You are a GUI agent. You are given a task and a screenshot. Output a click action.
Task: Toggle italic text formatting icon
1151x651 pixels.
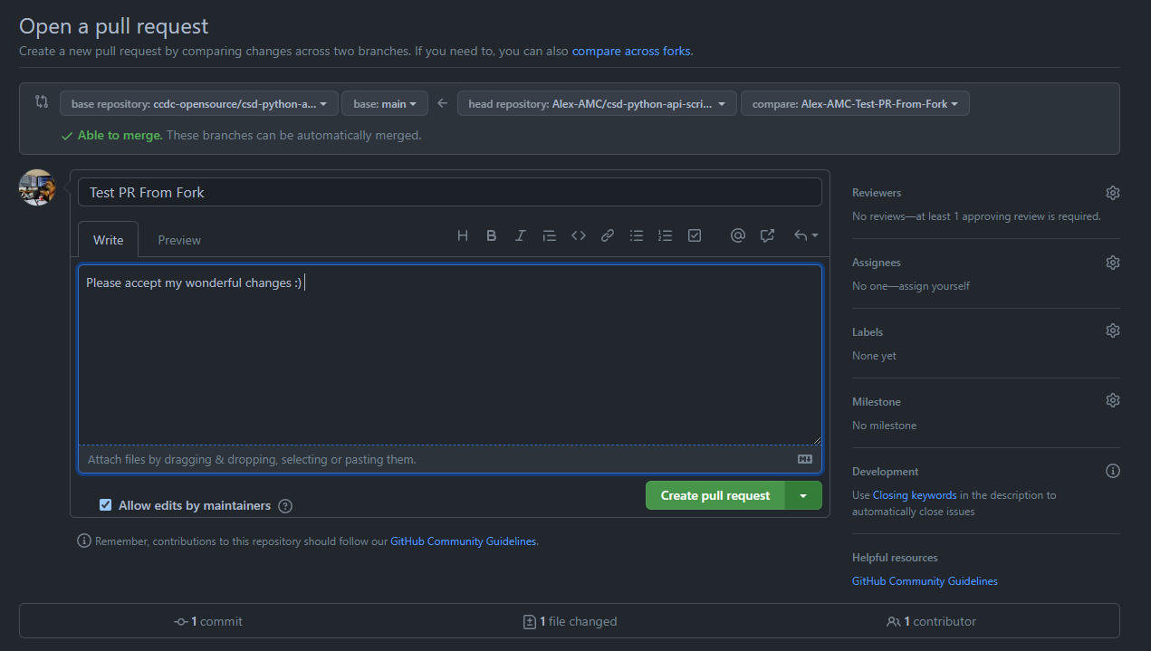pyautogui.click(x=521, y=235)
